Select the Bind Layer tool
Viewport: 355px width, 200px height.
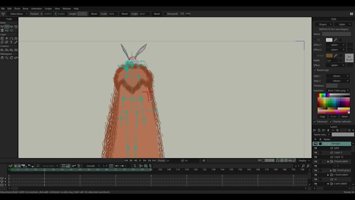[7, 30]
